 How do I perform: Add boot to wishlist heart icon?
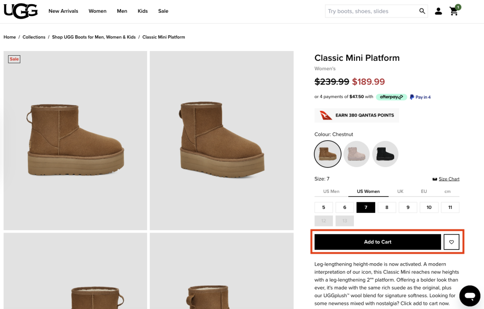[x=451, y=242]
